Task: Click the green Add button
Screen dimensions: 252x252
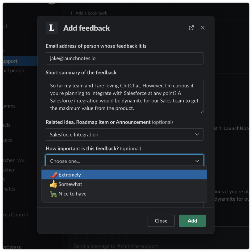Action: pyautogui.click(x=192, y=221)
